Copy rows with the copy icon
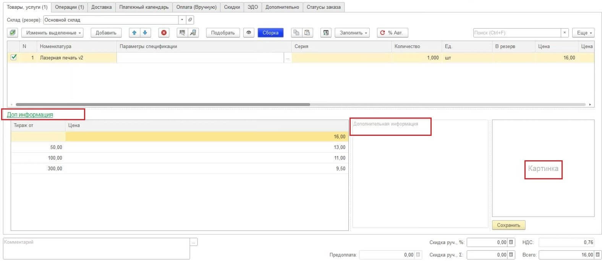602x261 pixels. tap(296, 33)
